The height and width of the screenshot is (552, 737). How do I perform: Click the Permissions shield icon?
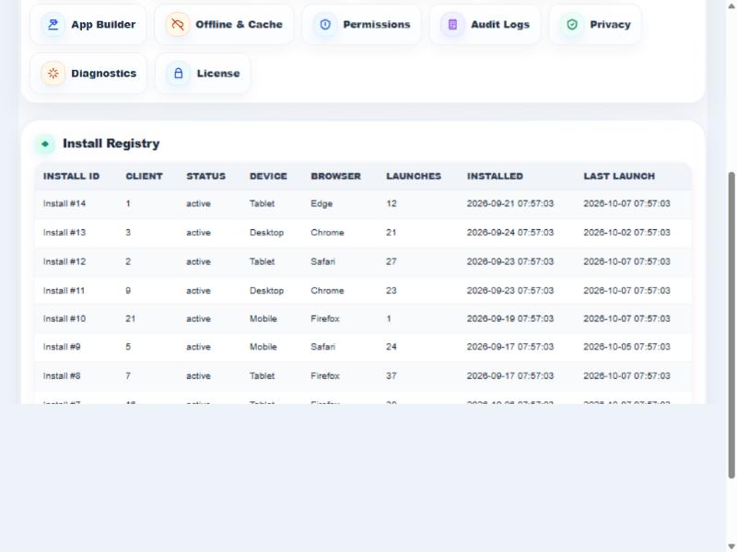pos(325,25)
